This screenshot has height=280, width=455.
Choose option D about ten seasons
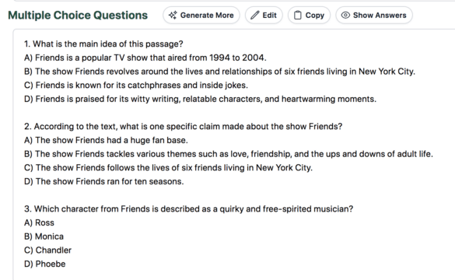click(x=104, y=181)
